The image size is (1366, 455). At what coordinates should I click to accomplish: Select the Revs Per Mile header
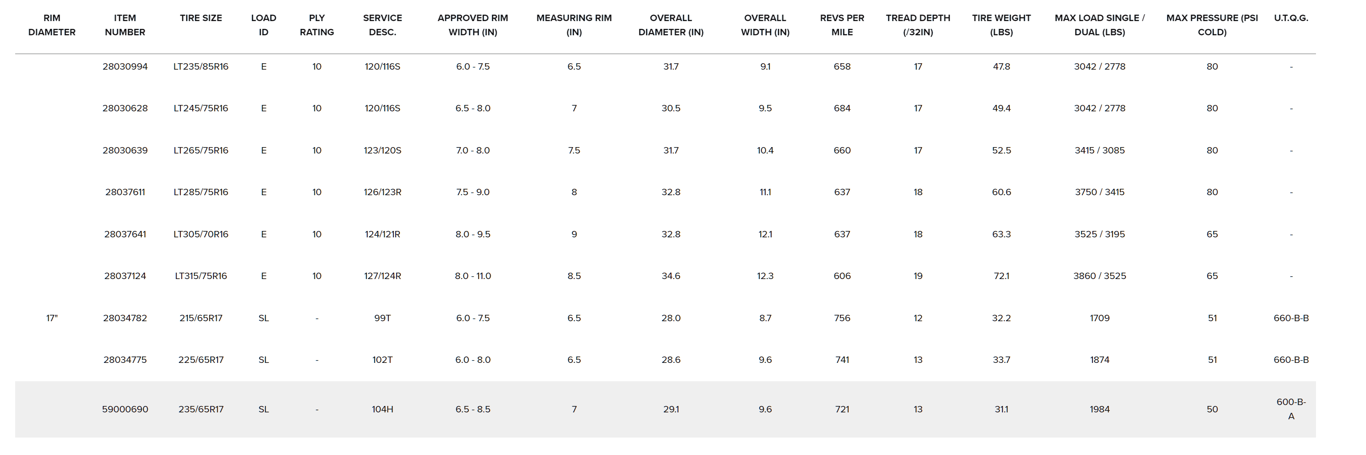click(841, 25)
